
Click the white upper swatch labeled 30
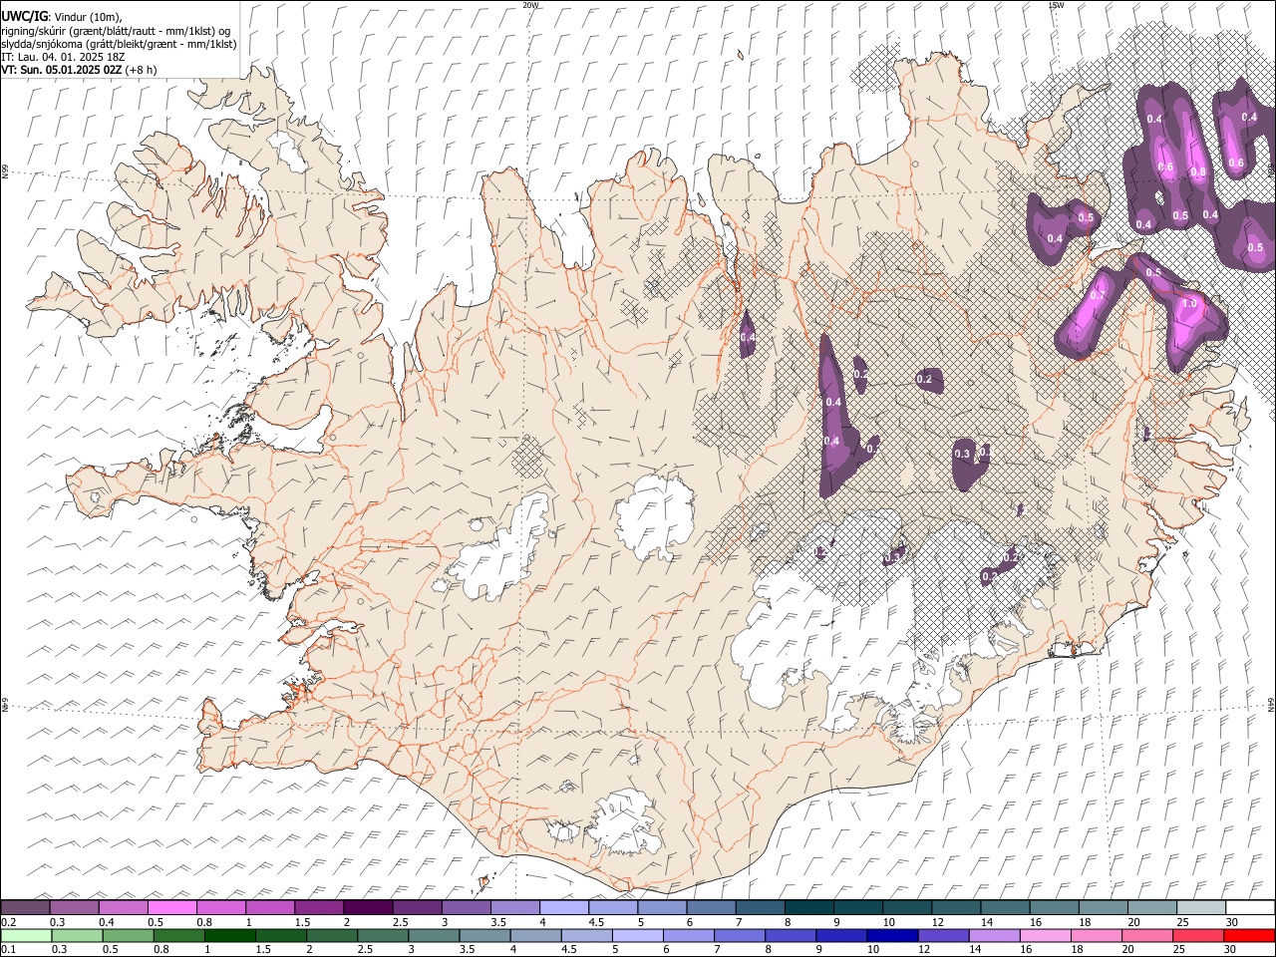1249,907
